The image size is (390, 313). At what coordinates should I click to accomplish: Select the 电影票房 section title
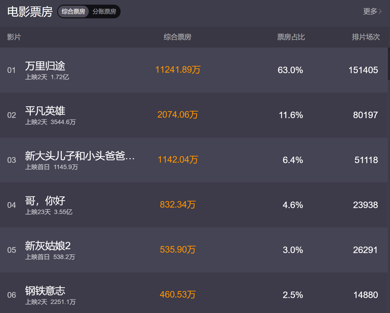pyautogui.click(x=30, y=11)
